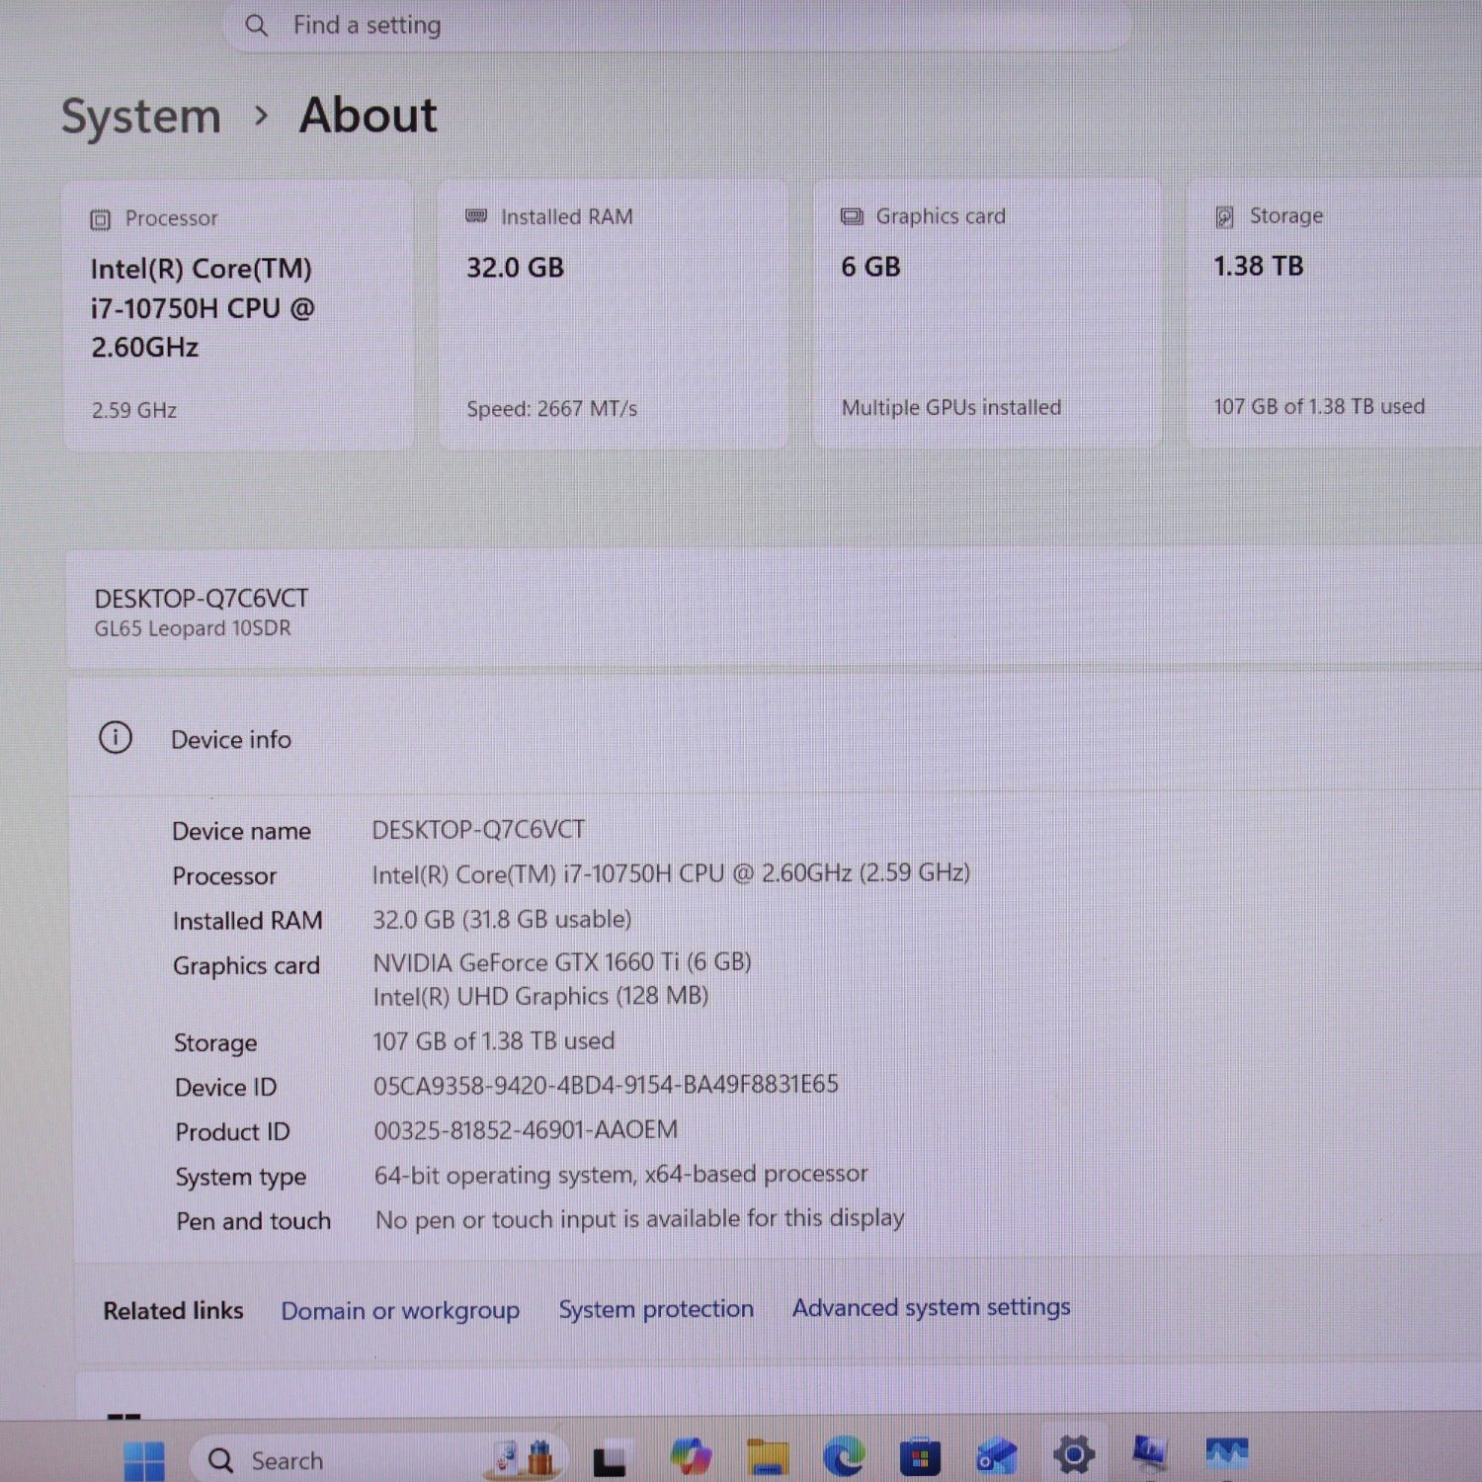Click the 2.59 GHz text in Processor card
The height and width of the screenshot is (1482, 1482).
coord(134,410)
